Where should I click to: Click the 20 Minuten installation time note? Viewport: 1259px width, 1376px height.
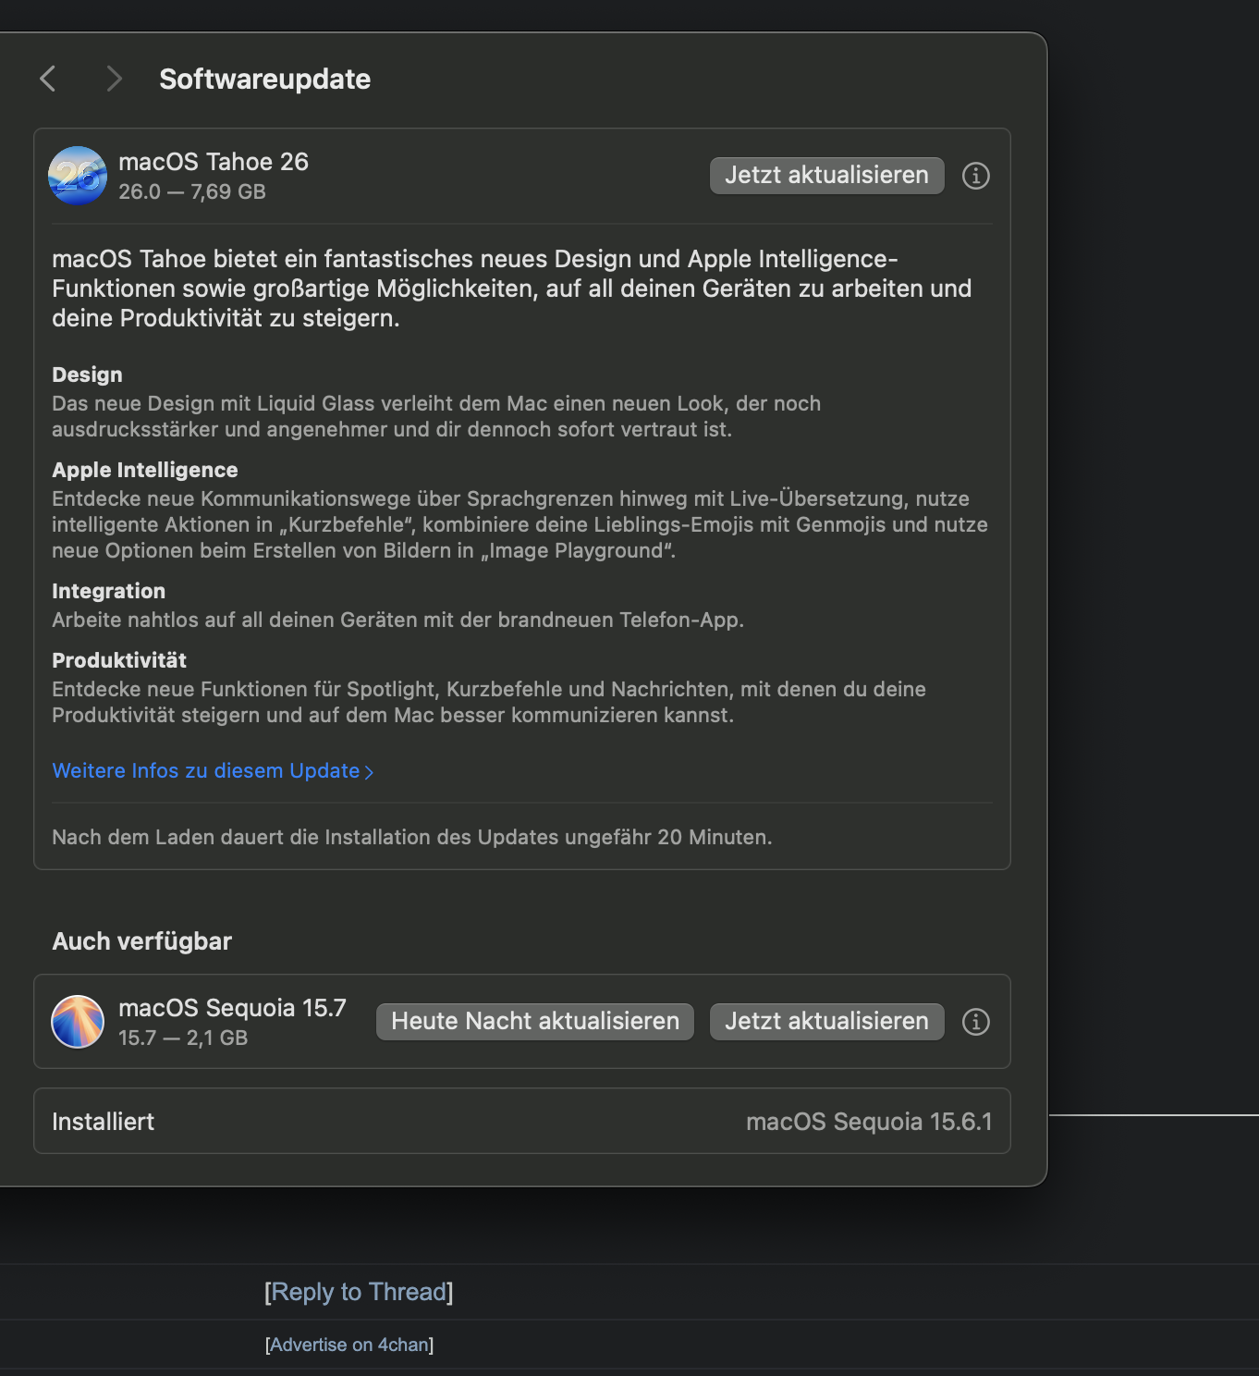tap(412, 837)
